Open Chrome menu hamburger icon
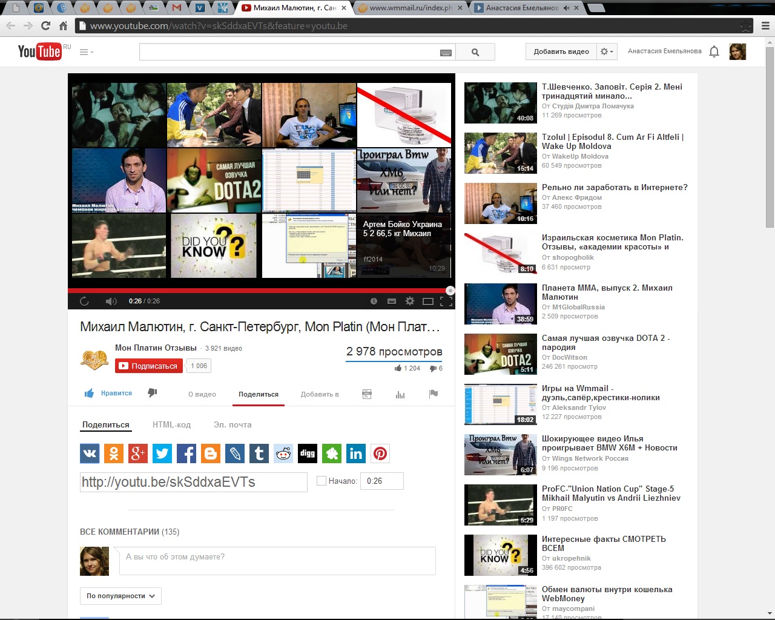Screen dimensions: 775x620 [765, 25]
